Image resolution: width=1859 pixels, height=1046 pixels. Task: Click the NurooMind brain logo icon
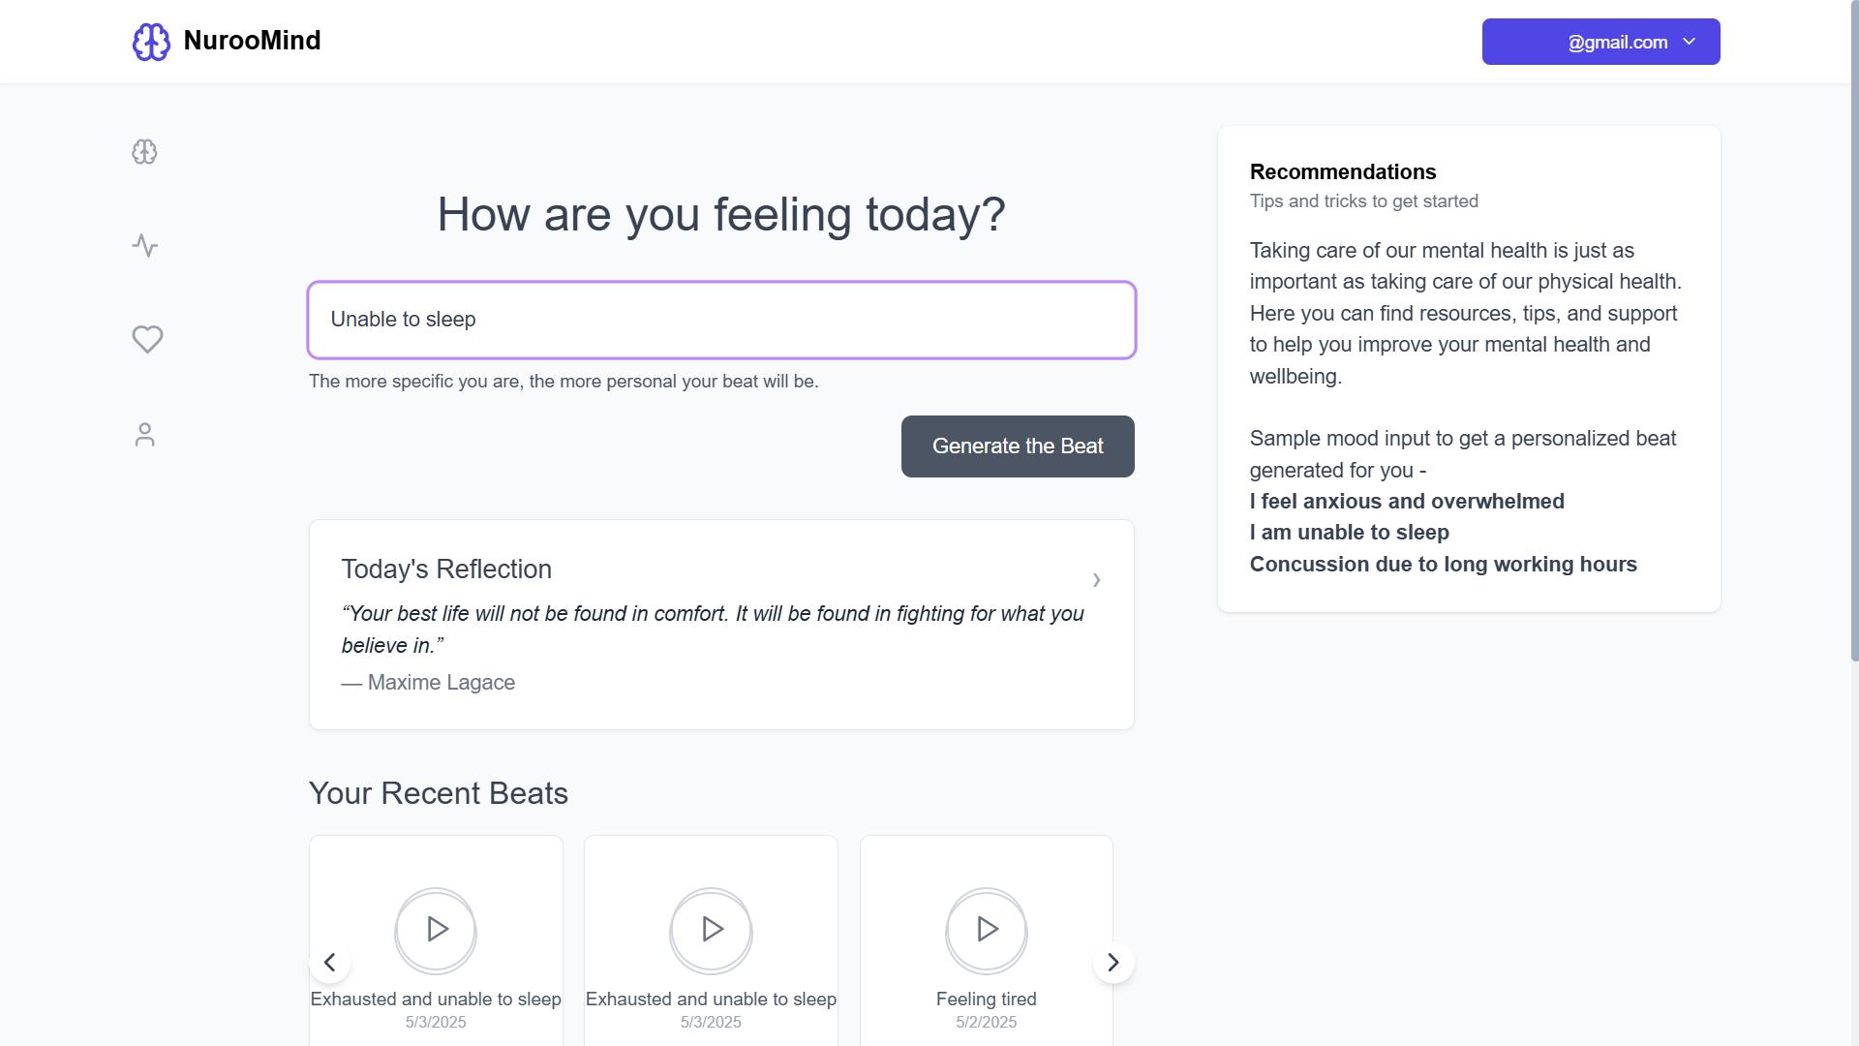point(151,42)
